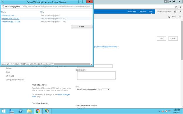
Task: Open the Windows Start button
Action: coord(4,111)
